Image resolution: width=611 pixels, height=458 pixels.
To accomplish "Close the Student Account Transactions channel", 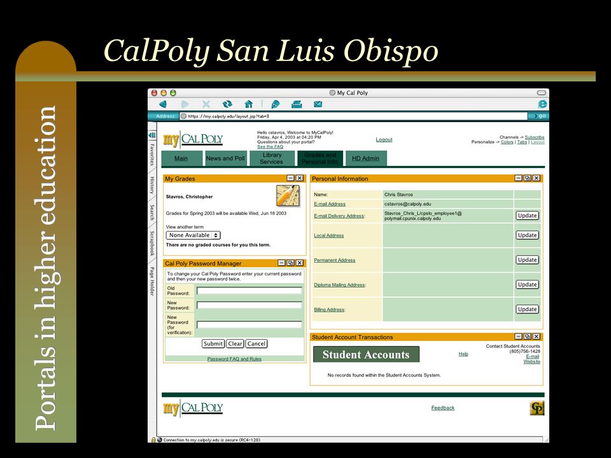I will (537, 337).
